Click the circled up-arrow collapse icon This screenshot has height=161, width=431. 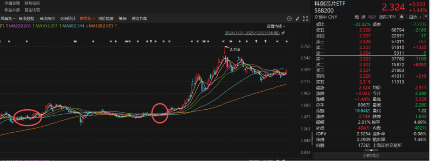(289, 18)
